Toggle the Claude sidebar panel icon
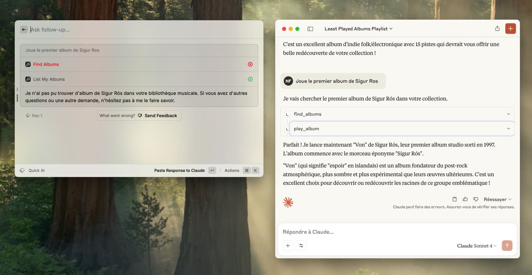This screenshot has height=275, width=532. click(x=310, y=29)
